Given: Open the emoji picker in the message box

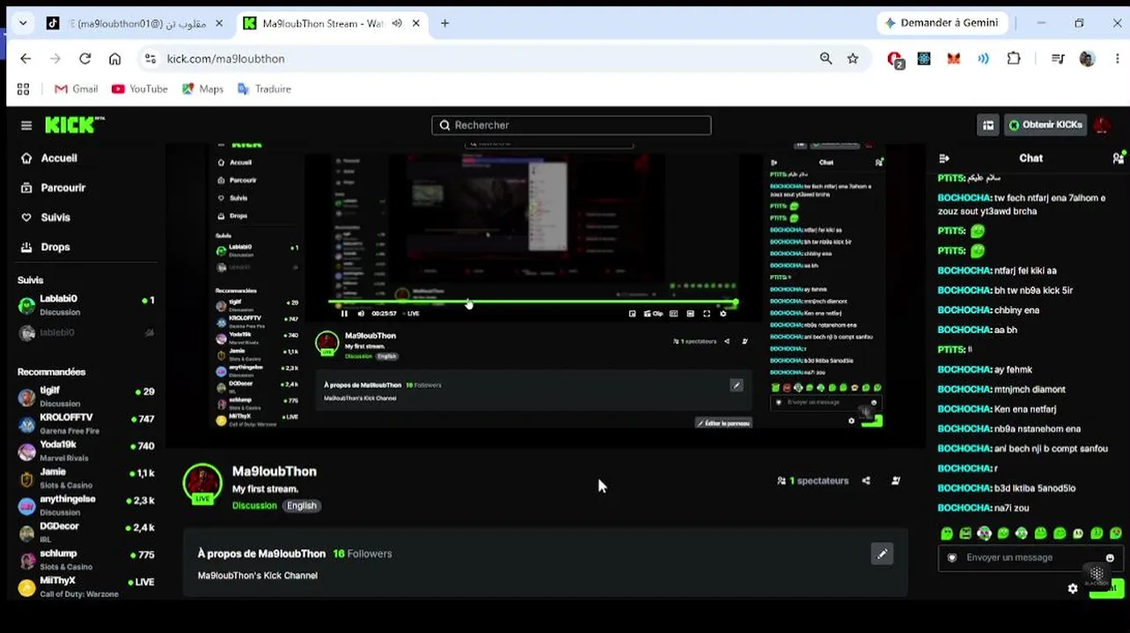Looking at the screenshot, I should [1110, 557].
